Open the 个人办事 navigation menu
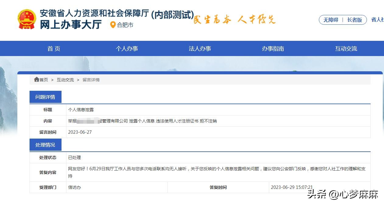Viewport: 384px width, 205px height. click(x=127, y=48)
